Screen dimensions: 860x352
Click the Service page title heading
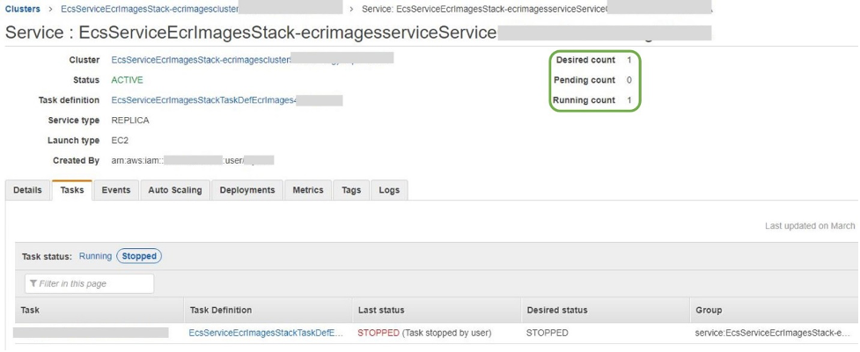pyautogui.click(x=251, y=33)
